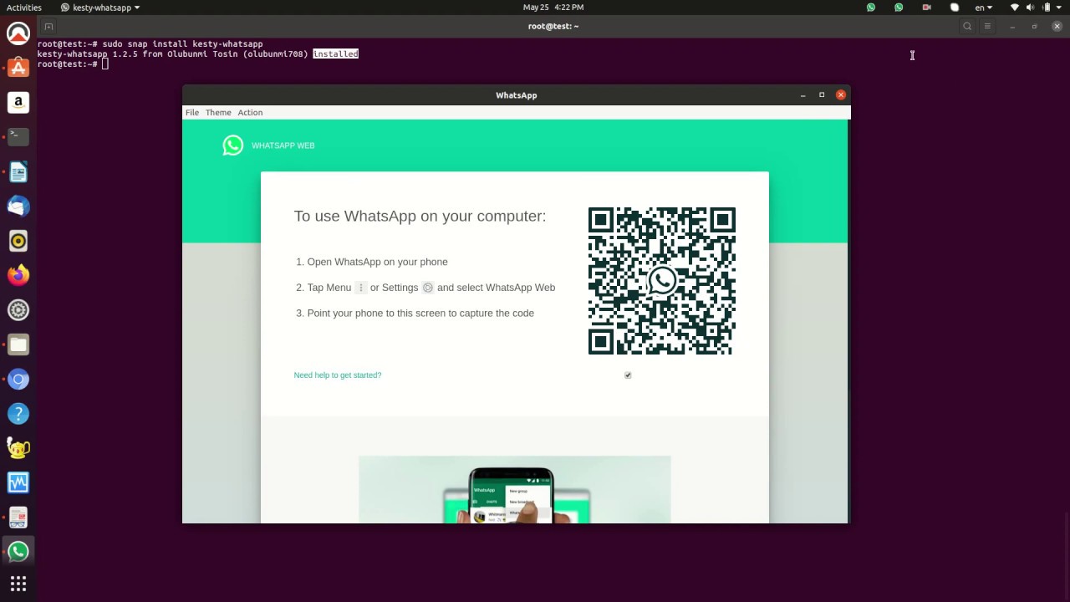
Task: Open new terminal tab button
Action: [48, 27]
